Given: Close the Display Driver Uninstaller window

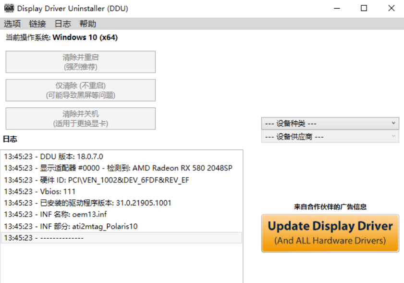Looking at the screenshot, I should (391, 8).
